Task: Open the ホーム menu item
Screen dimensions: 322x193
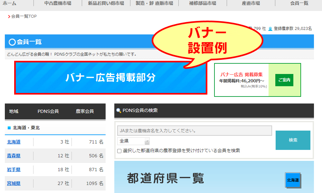Action: 9,3
